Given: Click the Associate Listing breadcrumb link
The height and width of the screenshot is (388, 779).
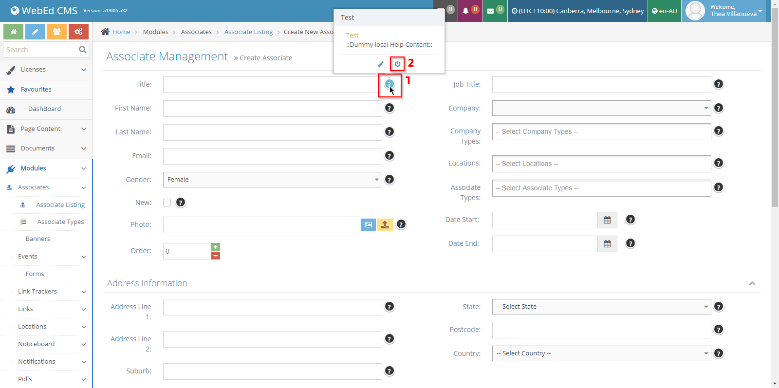Looking at the screenshot, I should pyautogui.click(x=248, y=32).
